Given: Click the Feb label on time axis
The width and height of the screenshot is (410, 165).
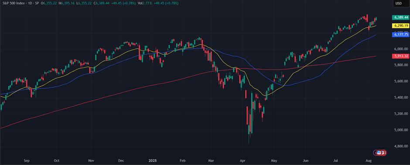Looking at the screenshot, I should click(183, 161).
